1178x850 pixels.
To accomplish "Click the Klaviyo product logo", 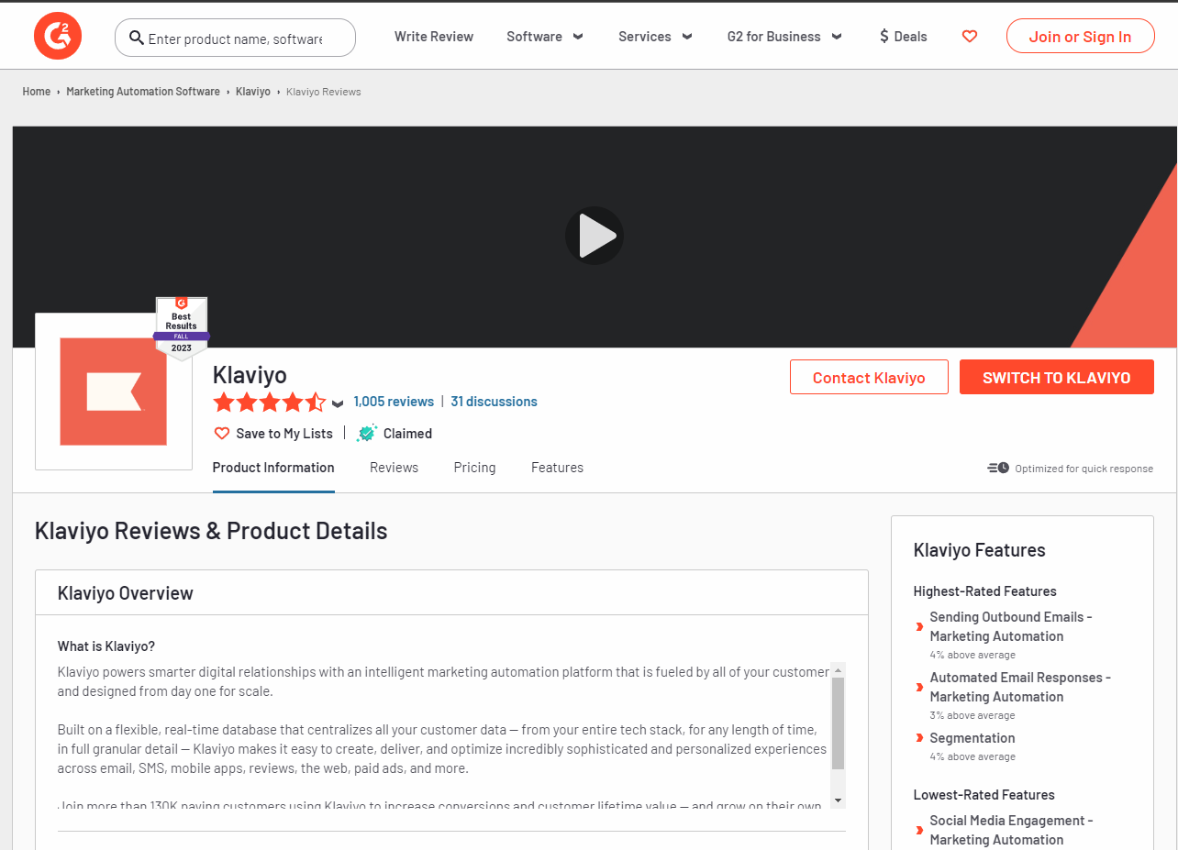I will (114, 392).
